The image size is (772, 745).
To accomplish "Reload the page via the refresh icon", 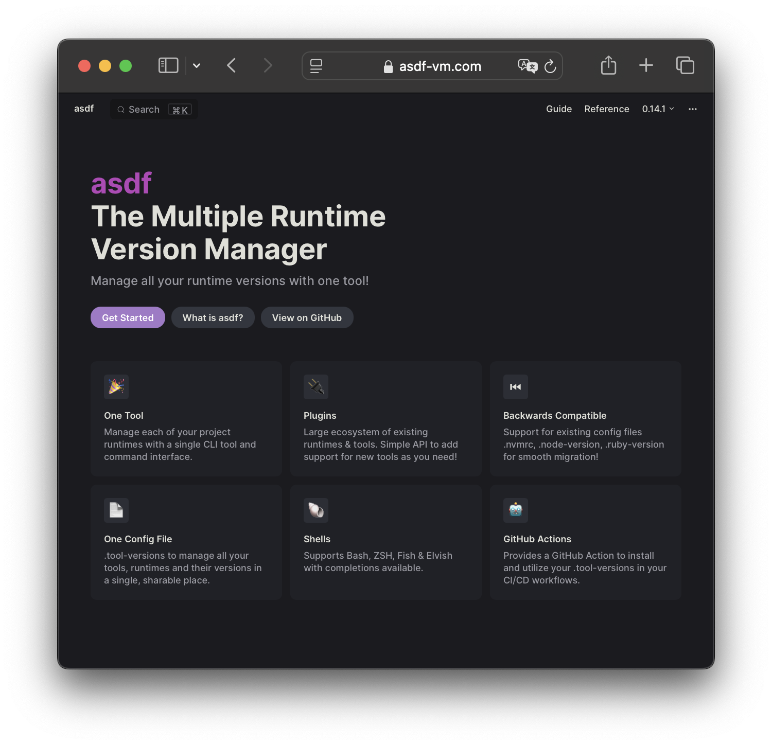I will pyautogui.click(x=551, y=66).
